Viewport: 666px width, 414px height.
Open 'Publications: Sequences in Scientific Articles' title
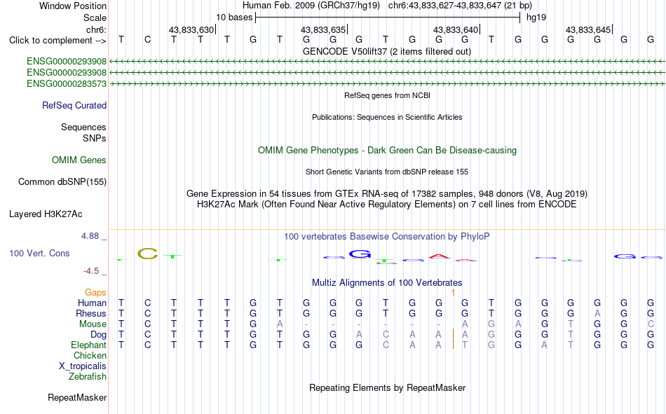point(387,117)
